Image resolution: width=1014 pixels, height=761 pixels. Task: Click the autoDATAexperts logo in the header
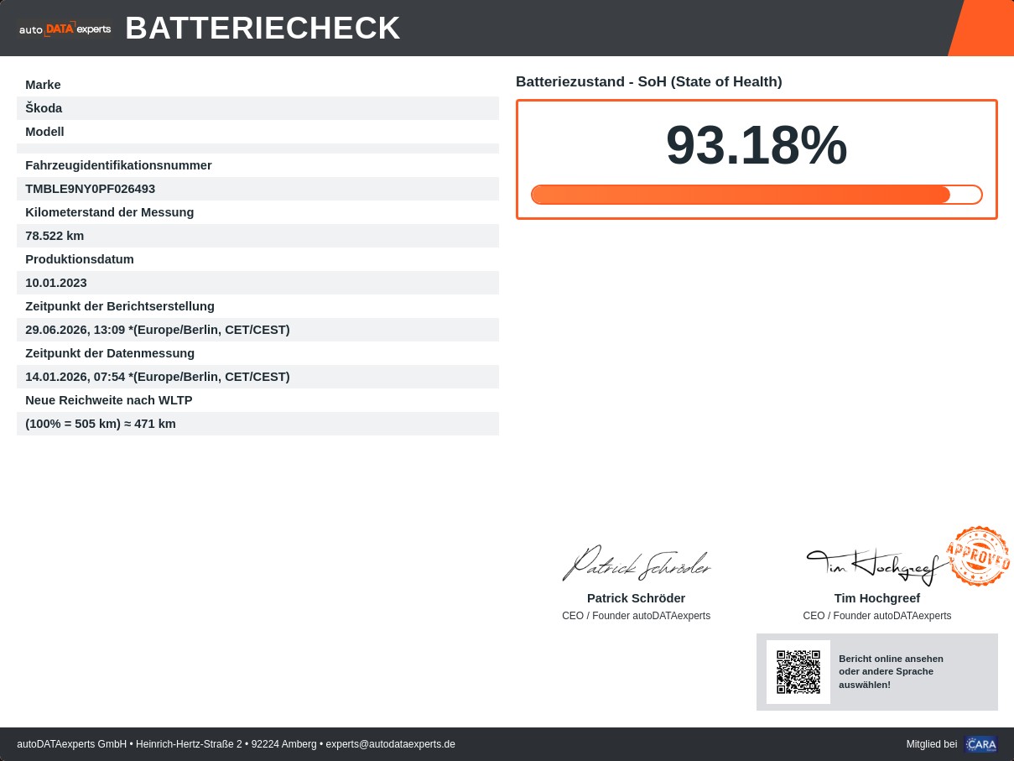(x=65, y=29)
